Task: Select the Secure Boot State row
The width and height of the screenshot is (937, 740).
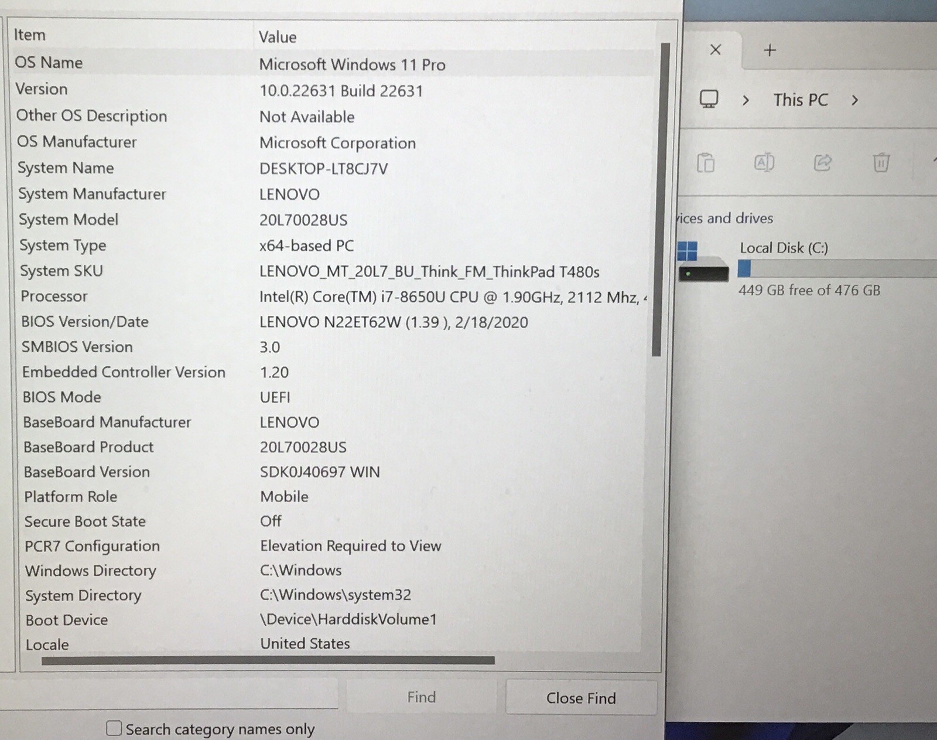Action: coord(331,521)
